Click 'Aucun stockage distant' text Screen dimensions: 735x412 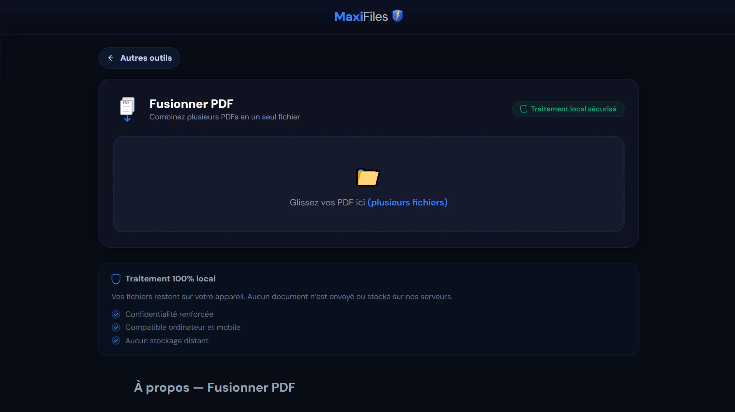[167, 341]
